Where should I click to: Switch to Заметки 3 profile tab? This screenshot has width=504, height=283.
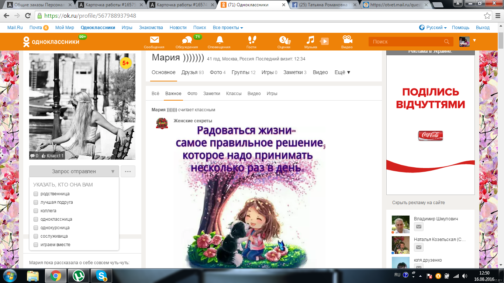(x=295, y=72)
